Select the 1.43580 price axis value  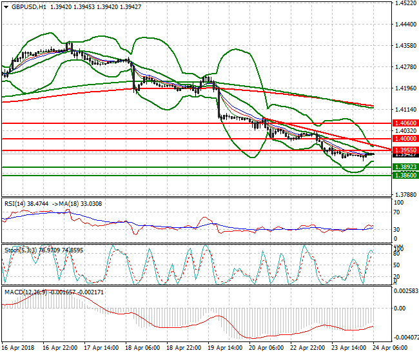click(x=405, y=45)
